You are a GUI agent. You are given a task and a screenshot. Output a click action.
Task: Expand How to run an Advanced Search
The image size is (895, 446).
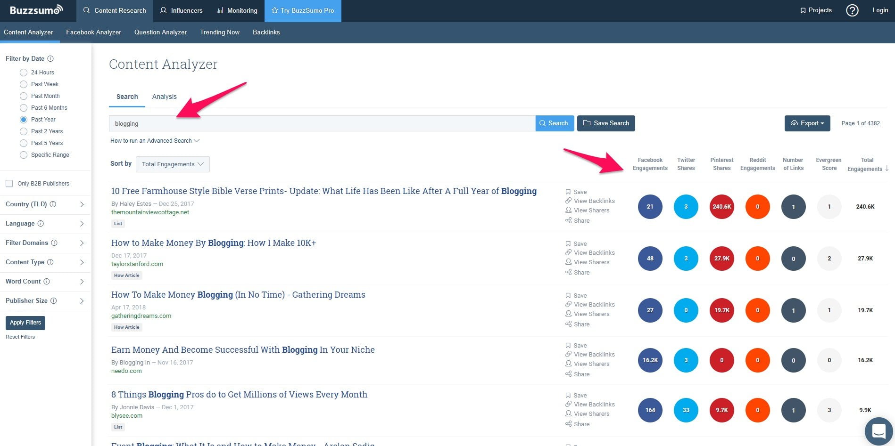click(x=155, y=140)
